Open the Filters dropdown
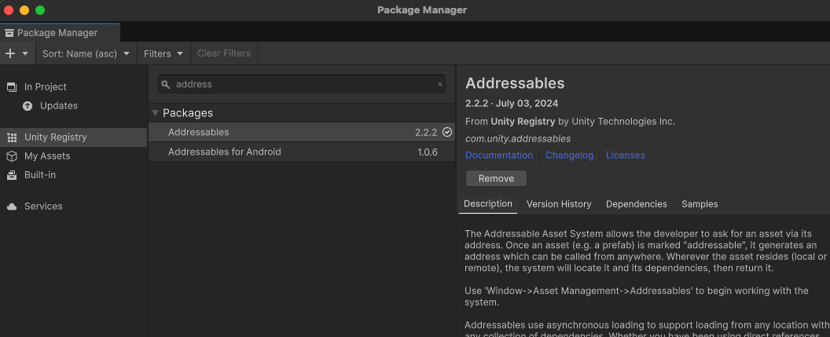 tap(163, 53)
